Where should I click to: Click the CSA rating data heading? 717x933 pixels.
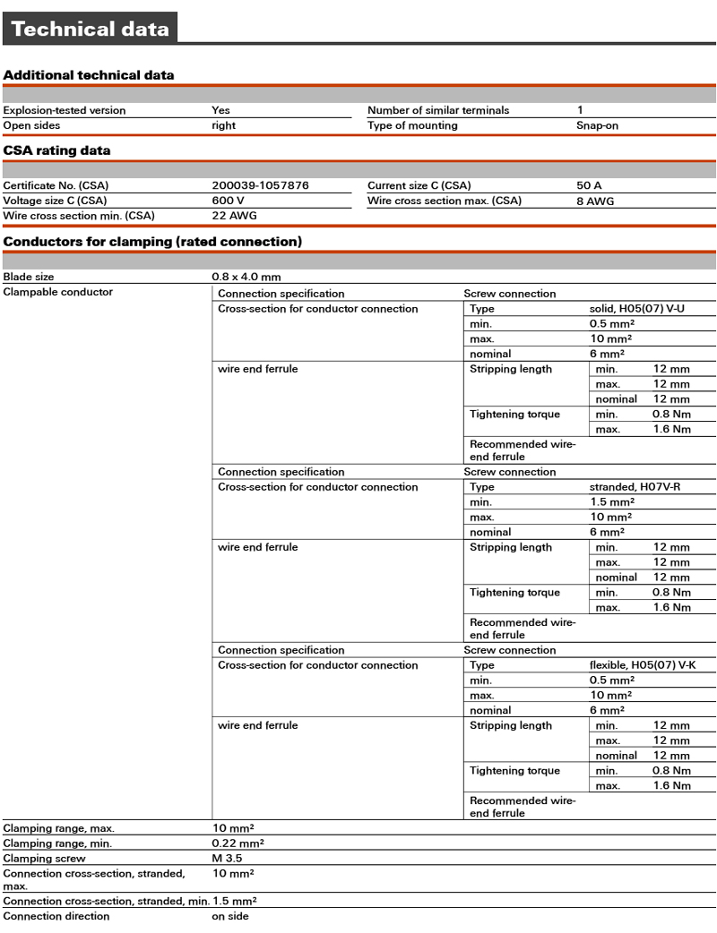[57, 150]
